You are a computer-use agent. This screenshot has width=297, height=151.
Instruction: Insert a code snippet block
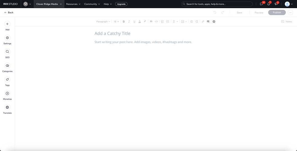(156, 21)
